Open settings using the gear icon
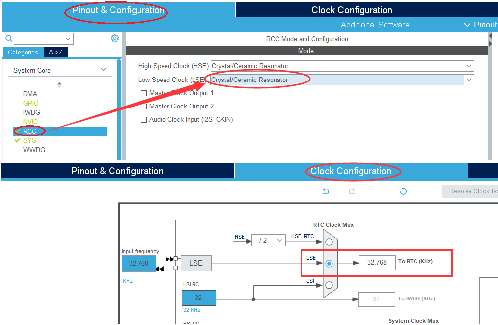The height and width of the screenshot is (325, 498). coord(114,38)
